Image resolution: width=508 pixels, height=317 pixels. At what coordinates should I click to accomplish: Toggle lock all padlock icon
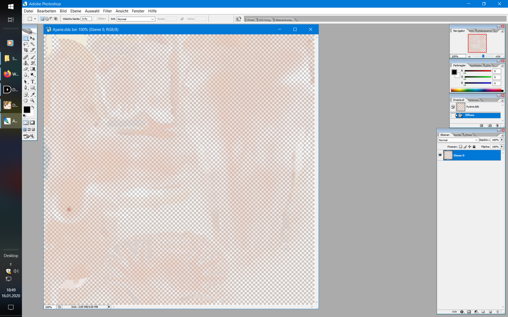474,147
